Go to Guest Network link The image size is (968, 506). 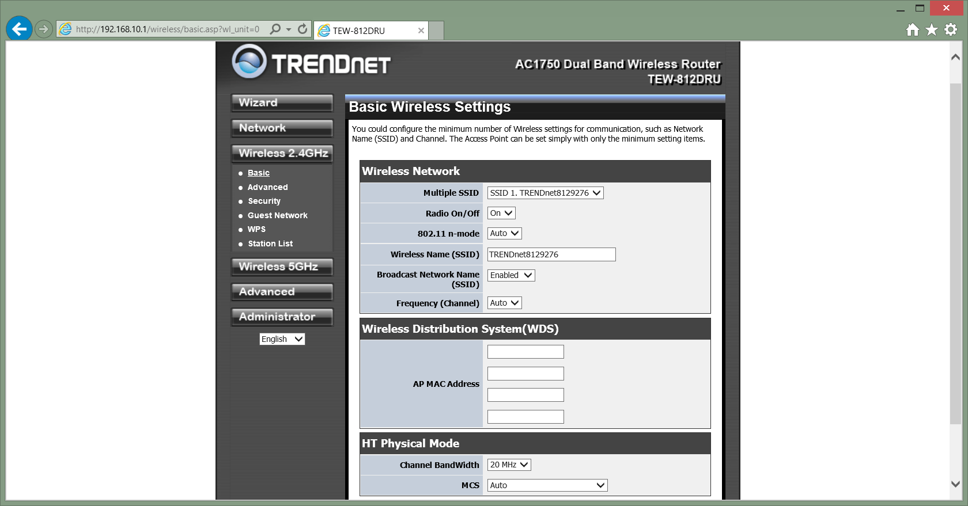(x=278, y=215)
